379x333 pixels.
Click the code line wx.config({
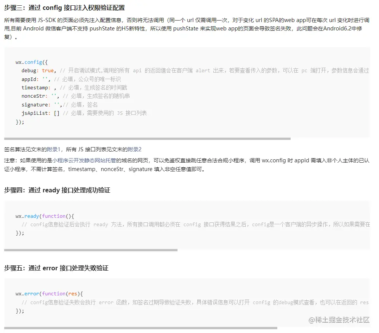(x=31, y=62)
